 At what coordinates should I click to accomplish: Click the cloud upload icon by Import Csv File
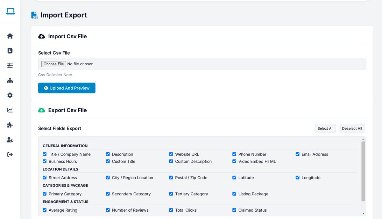tap(41, 36)
